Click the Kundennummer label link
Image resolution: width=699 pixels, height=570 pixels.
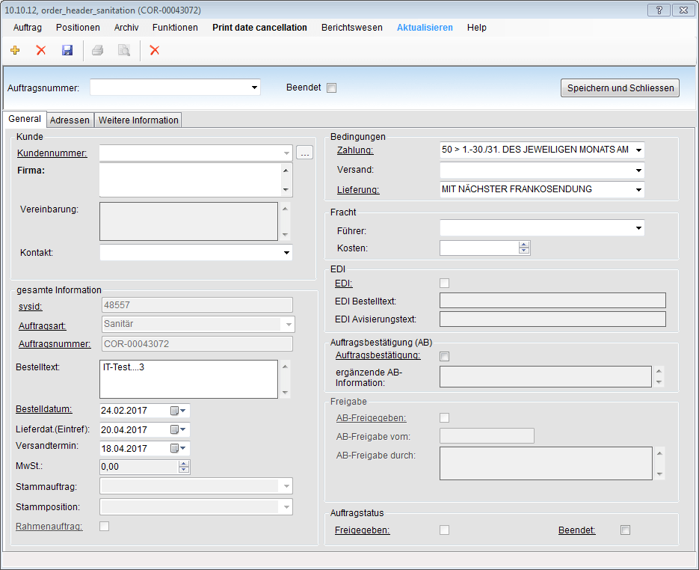(52, 153)
